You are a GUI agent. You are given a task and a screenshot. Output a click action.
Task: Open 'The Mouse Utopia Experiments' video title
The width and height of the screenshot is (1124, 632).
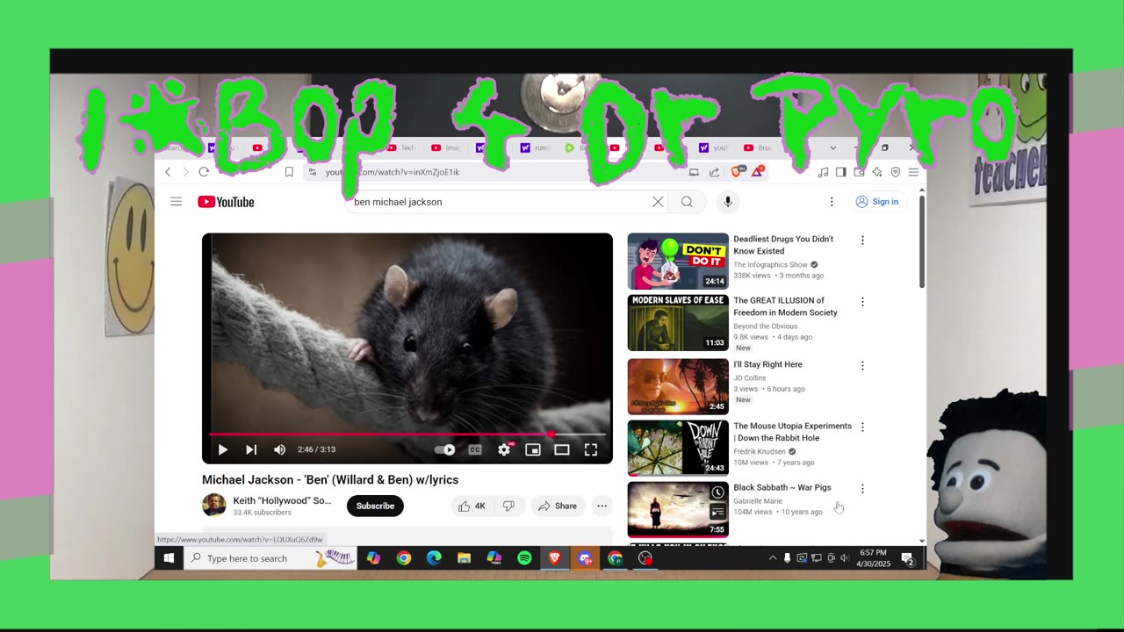pyautogui.click(x=792, y=432)
